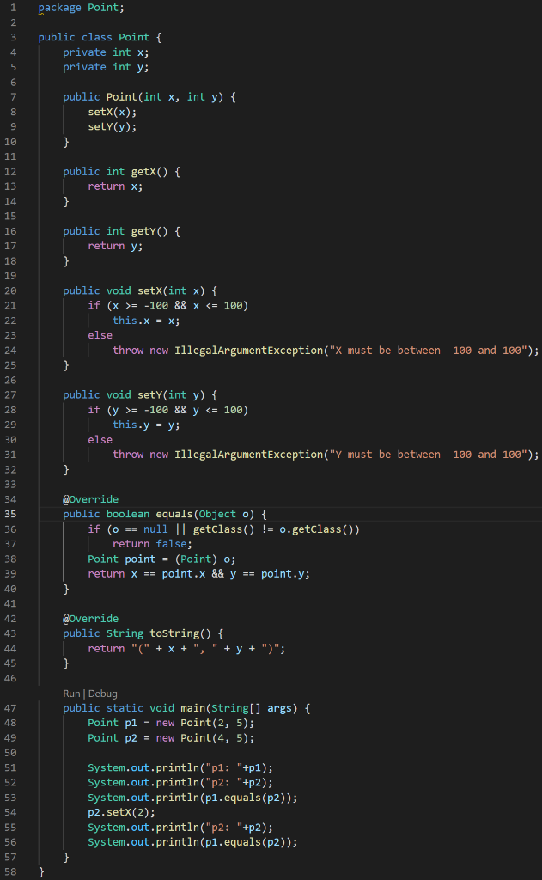Viewport: 542px width, 880px height.
Task: Click the 'null' keyword on line 36
Action: pos(155,529)
